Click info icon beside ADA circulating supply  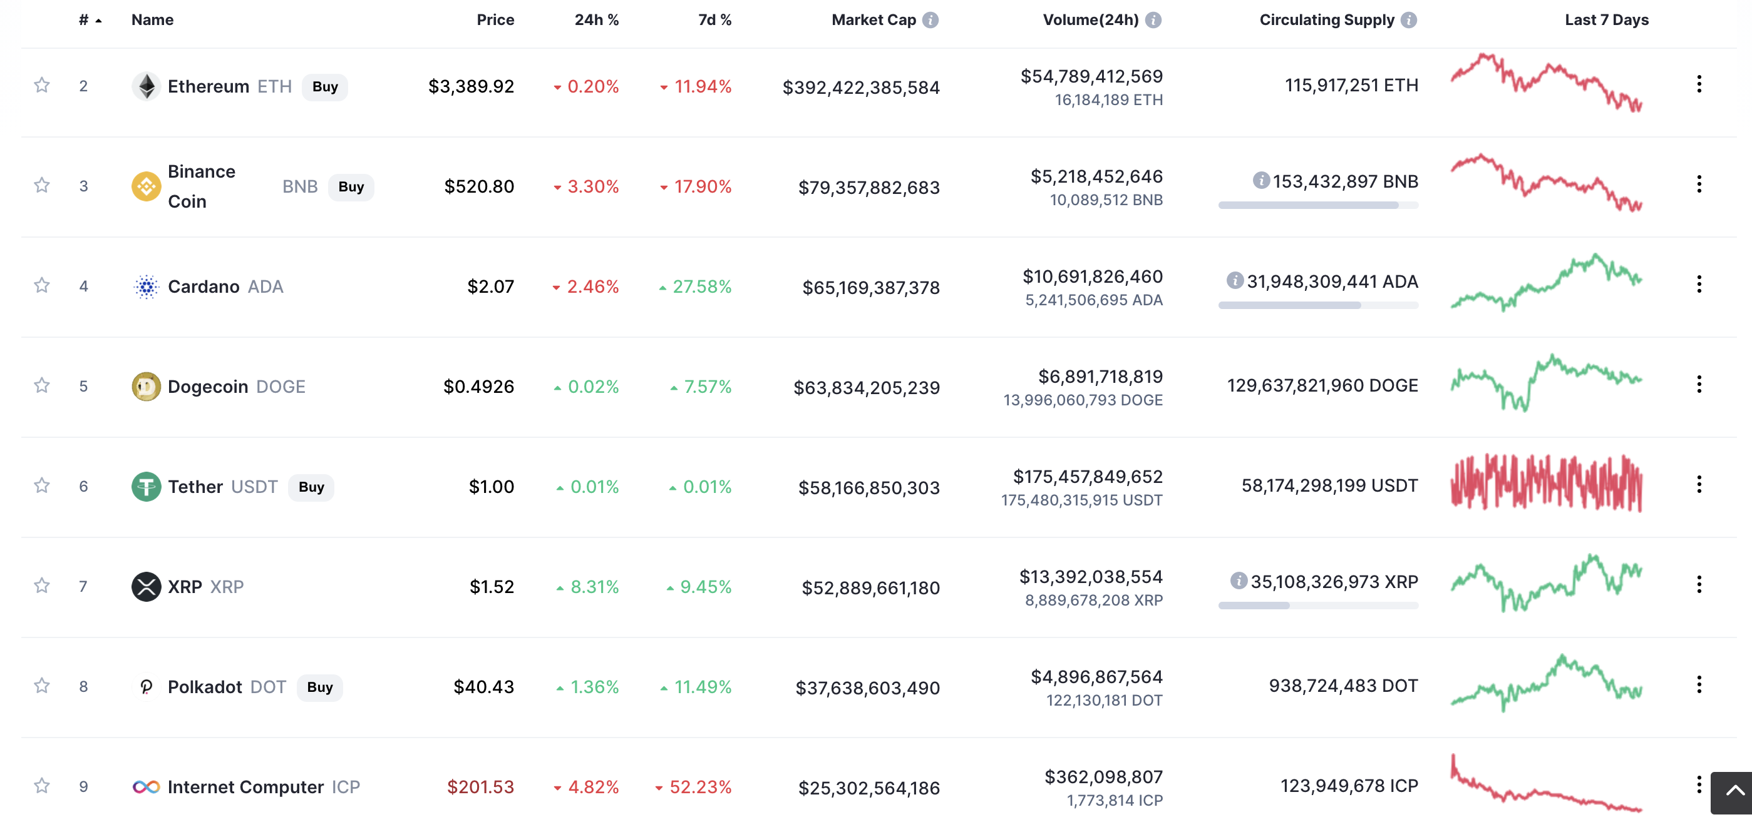tap(1235, 280)
